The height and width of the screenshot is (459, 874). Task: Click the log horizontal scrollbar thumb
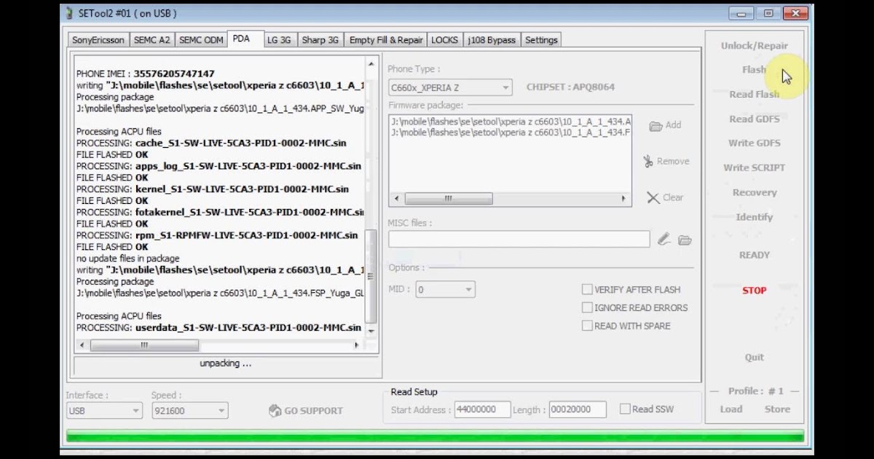(x=143, y=345)
